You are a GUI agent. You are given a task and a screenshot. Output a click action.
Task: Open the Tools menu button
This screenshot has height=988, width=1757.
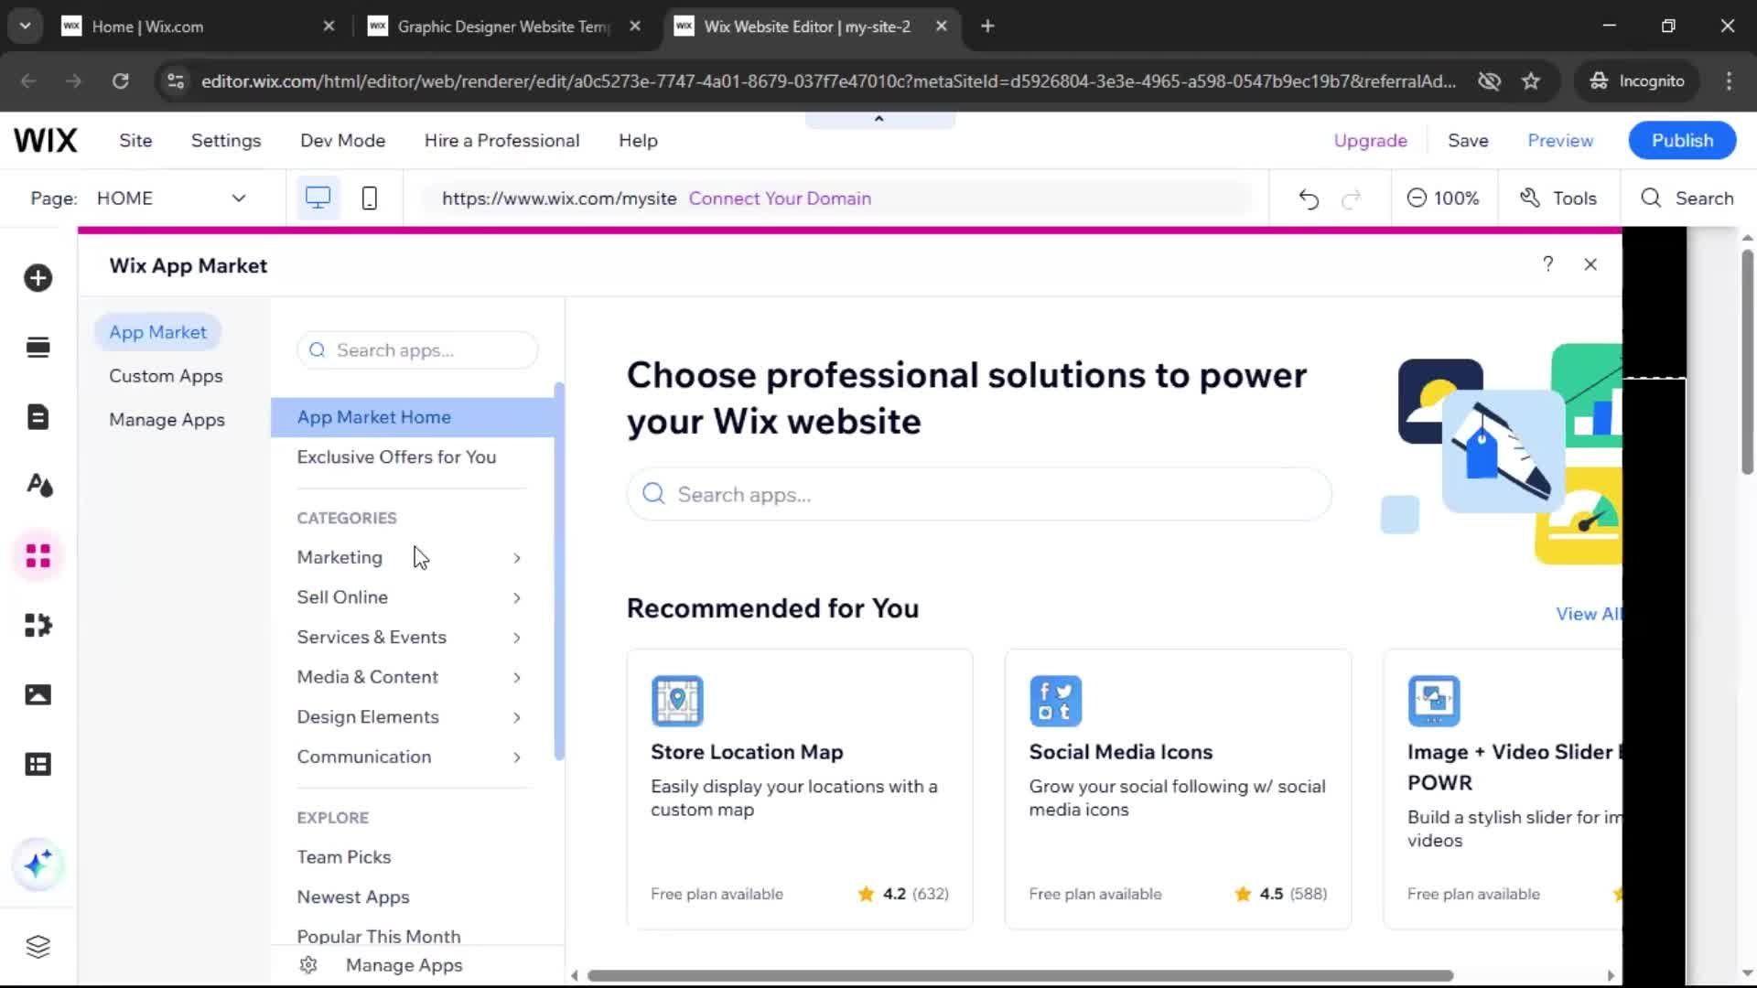point(1558,199)
